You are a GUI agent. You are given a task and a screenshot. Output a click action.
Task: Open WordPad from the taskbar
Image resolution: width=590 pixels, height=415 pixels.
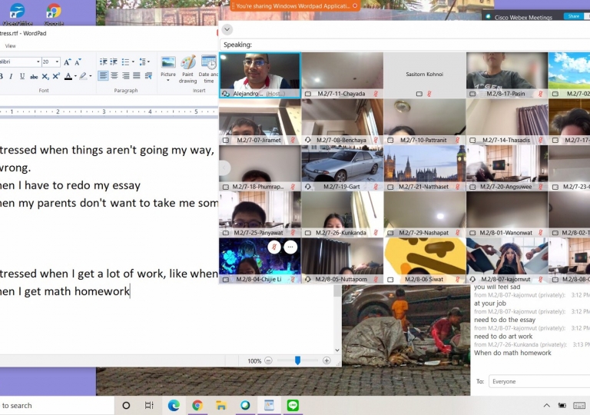coord(269,405)
